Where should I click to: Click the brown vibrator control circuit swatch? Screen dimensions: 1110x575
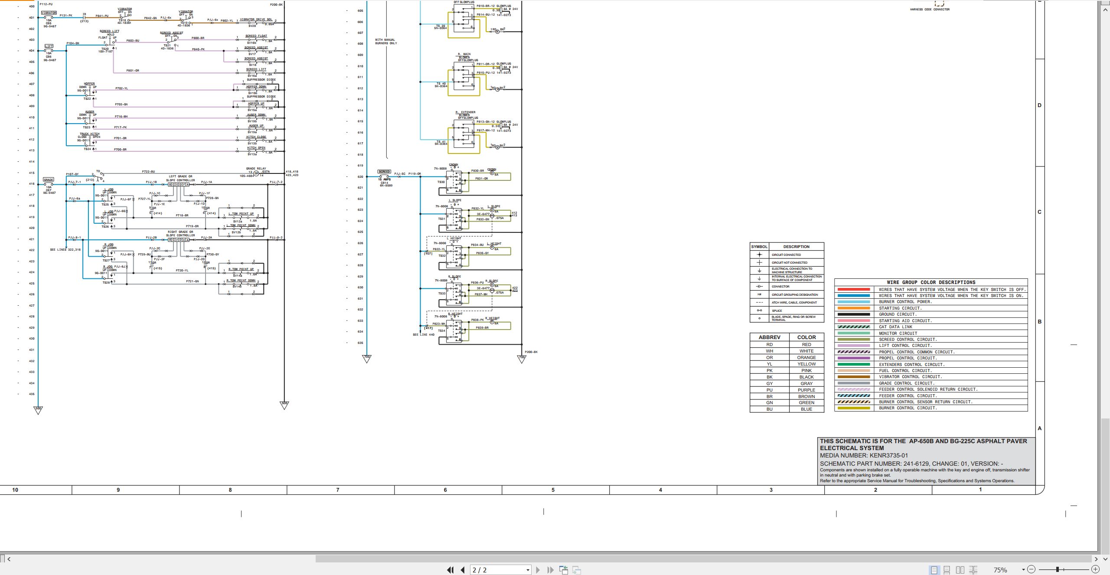click(854, 377)
